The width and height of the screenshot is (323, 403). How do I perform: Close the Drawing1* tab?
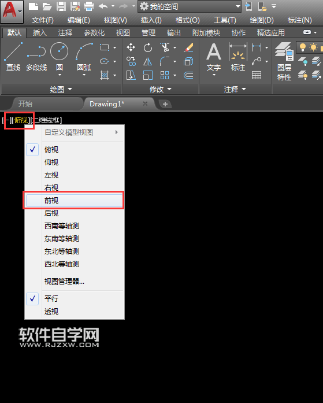[x=145, y=103]
